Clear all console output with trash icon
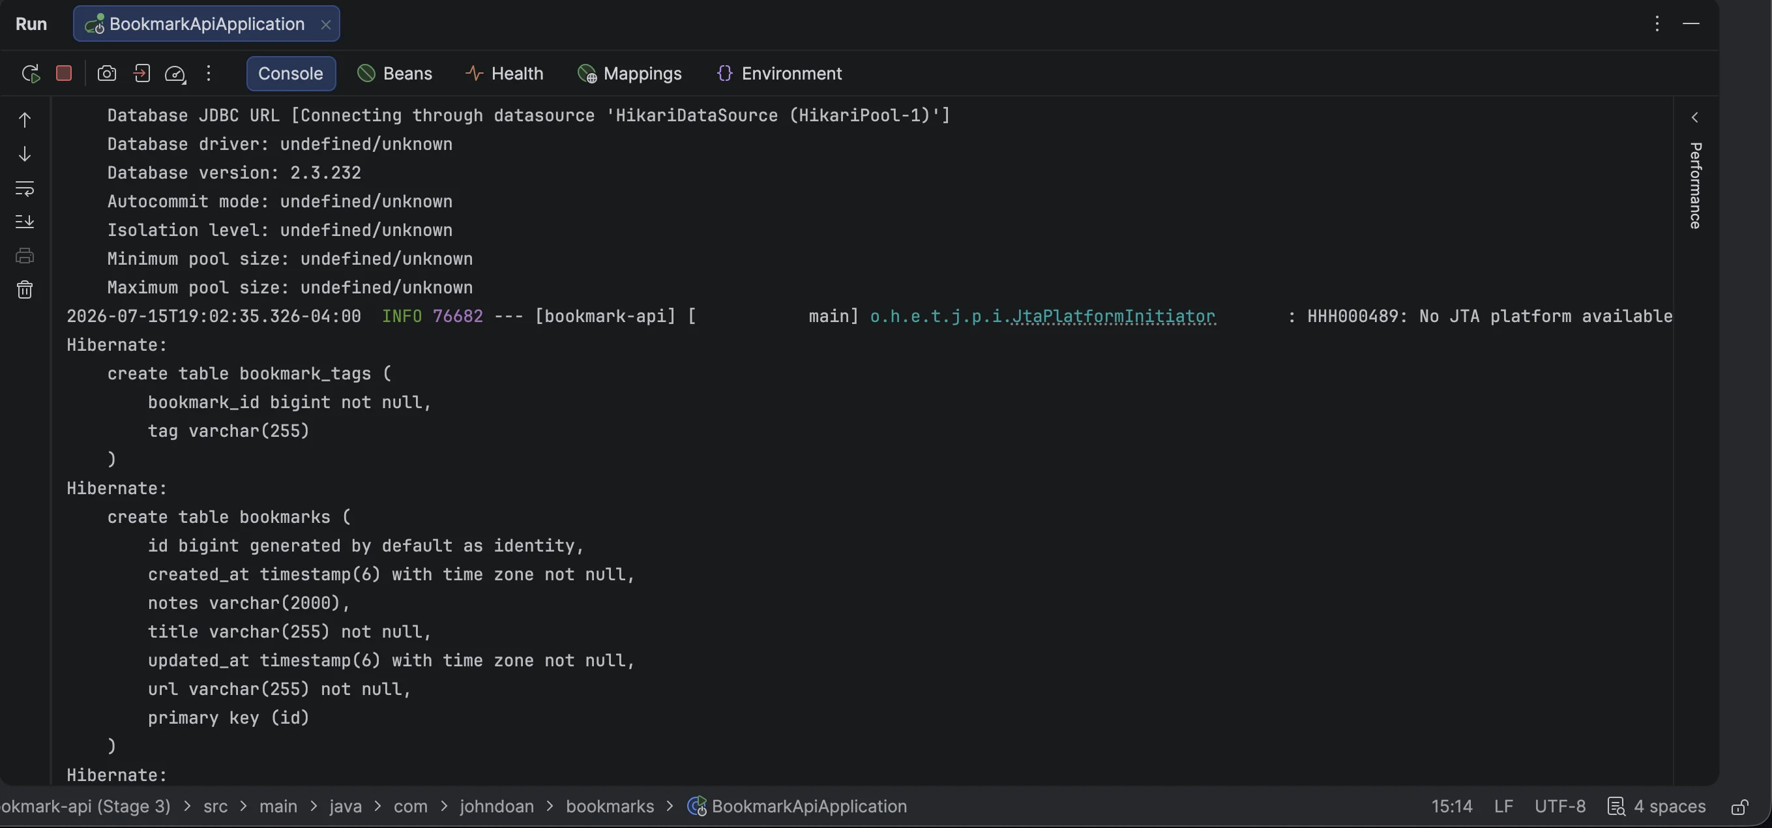This screenshot has width=1772, height=828. coord(25,289)
